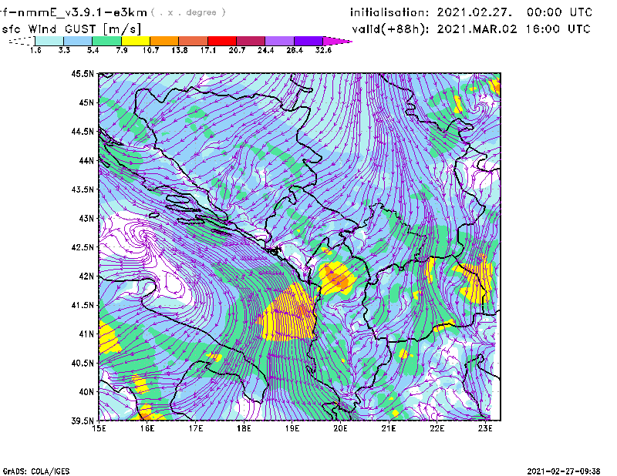This screenshot has width=617, height=476.
Task: Click the 'initialisation: 2021.02.27. 00:00 UTC' text
Action: [x=471, y=12]
